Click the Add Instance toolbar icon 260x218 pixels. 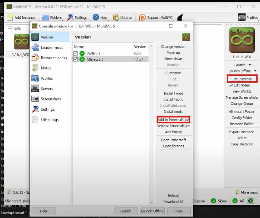[10, 17]
